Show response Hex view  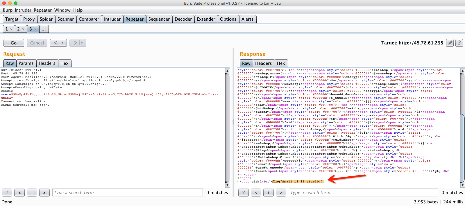tap(281, 63)
